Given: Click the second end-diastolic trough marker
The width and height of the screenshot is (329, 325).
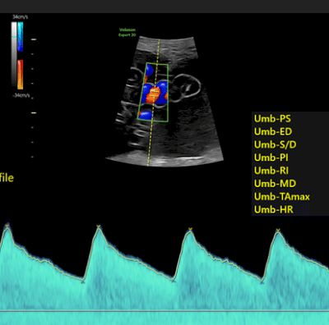Looking at the screenshot, I should coord(174,280).
